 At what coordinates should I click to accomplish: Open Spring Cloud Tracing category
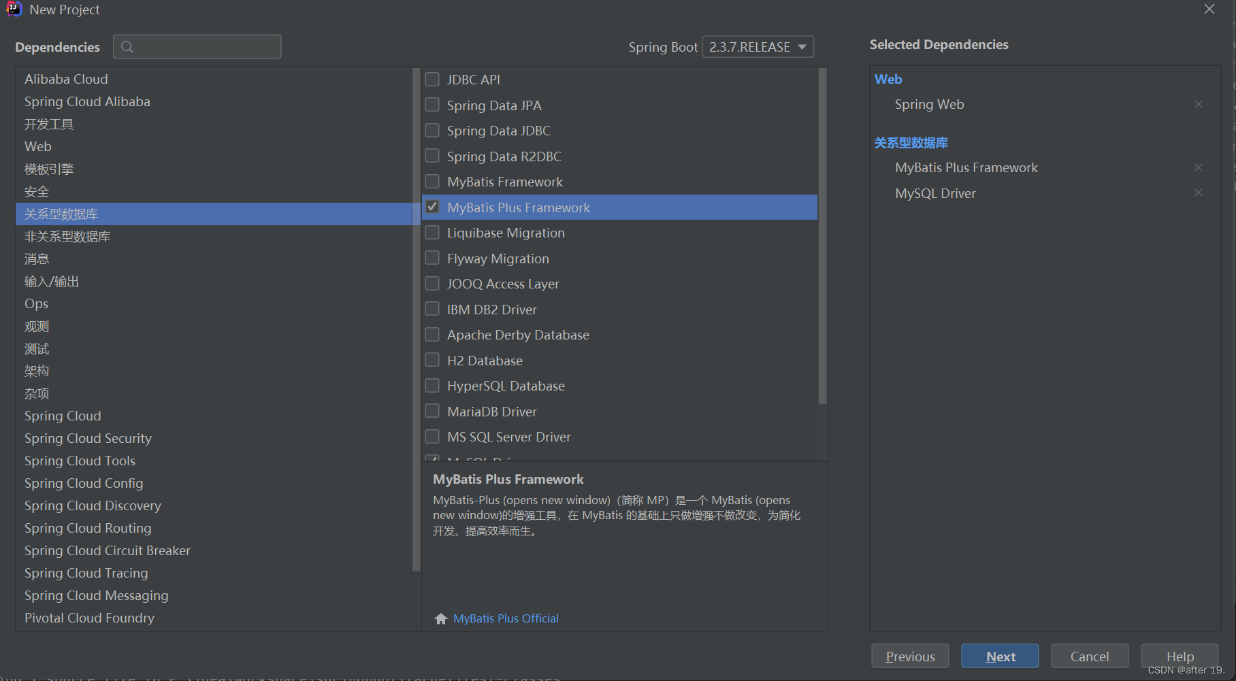click(214, 573)
